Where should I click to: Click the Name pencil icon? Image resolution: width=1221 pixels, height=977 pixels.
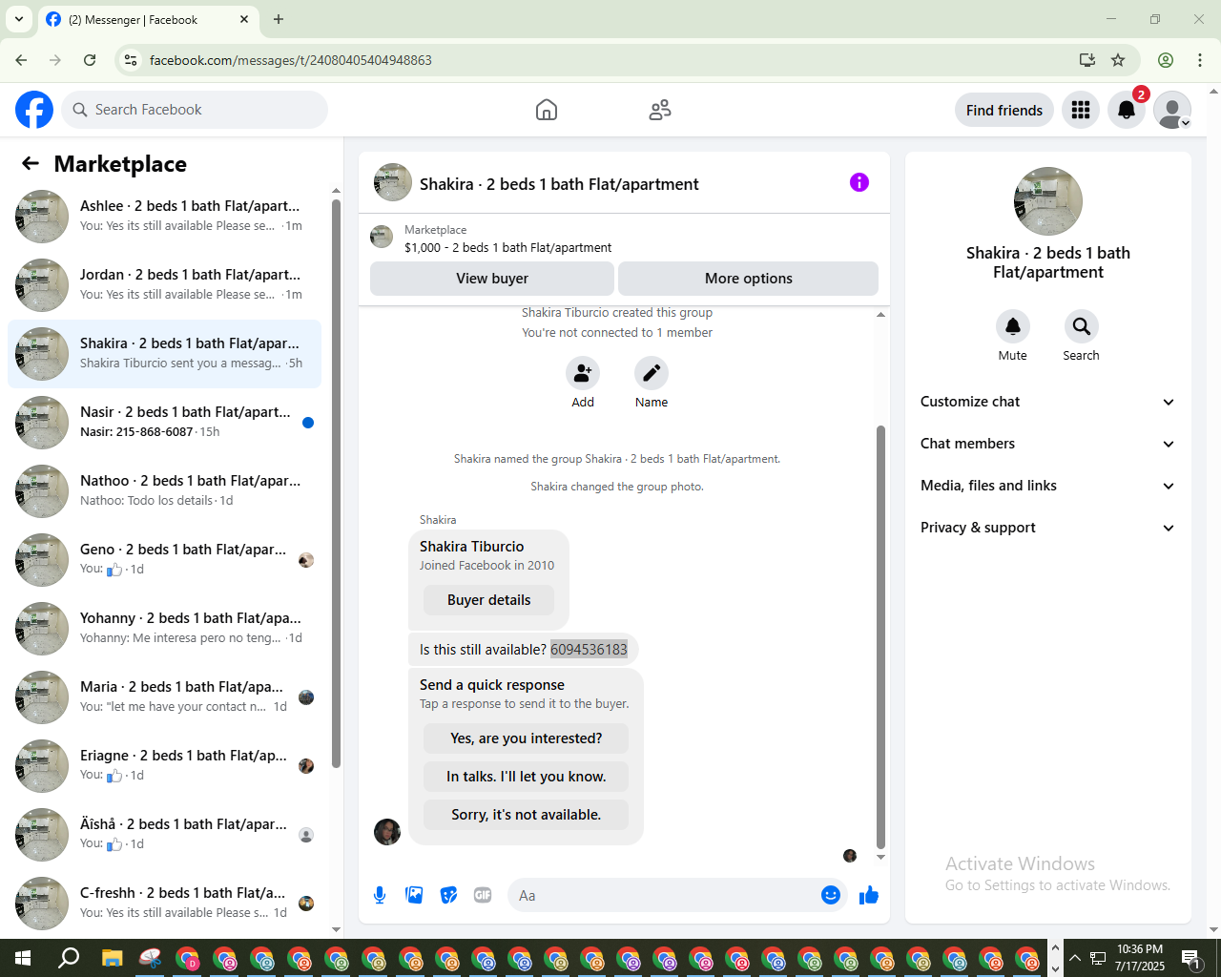pos(652,373)
